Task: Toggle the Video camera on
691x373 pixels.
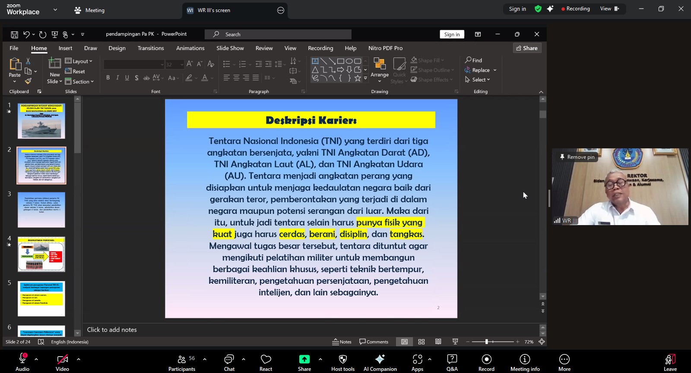Action: [62, 362]
